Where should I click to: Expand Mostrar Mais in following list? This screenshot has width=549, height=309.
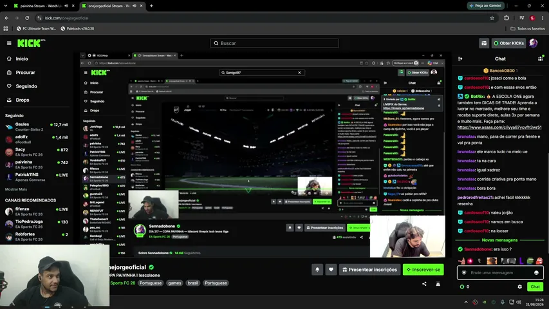tap(16, 189)
